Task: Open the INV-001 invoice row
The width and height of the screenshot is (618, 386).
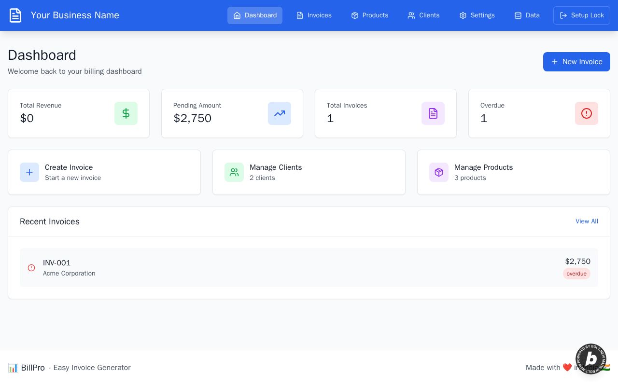Action: 309,268
